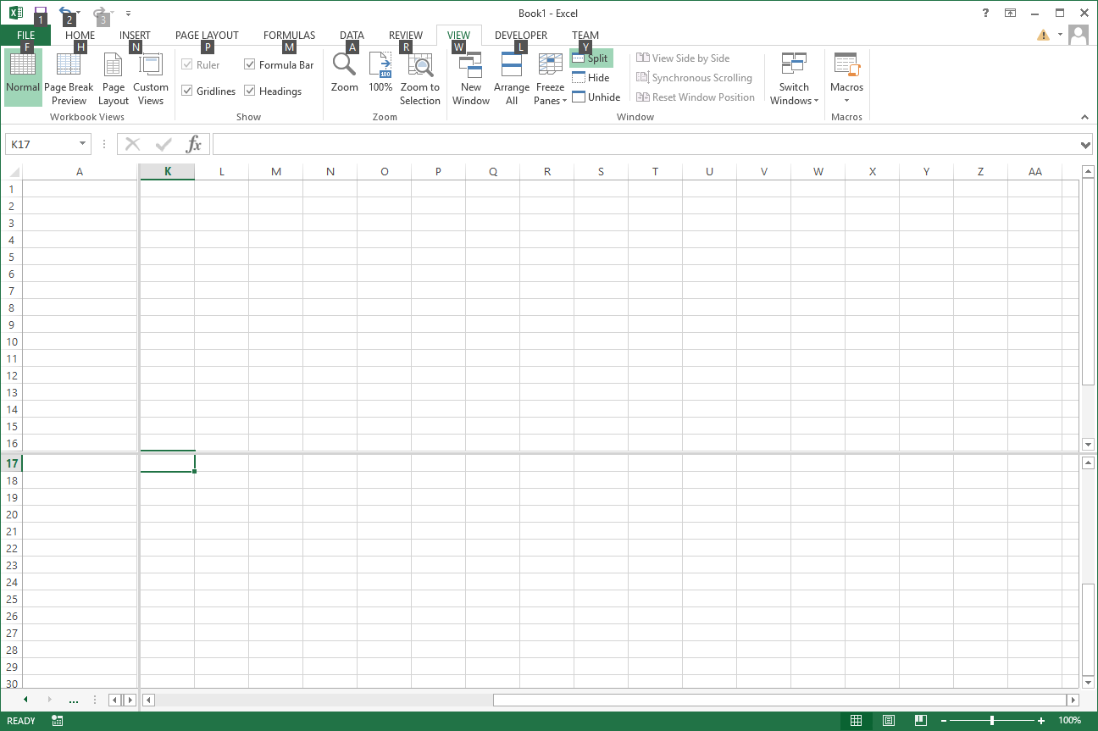
Task: Open a New Window
Action: pos(470,78)
